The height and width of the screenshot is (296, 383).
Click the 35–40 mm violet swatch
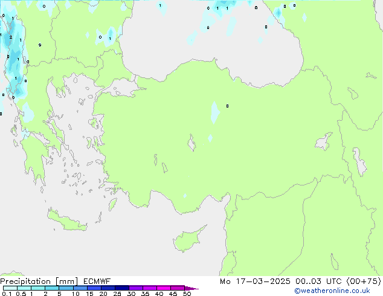click(149, 288)
